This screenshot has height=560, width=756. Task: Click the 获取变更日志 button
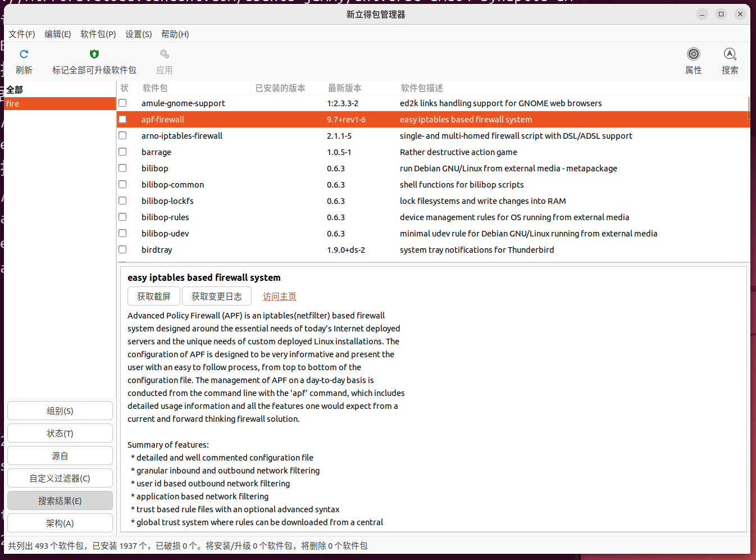click(217, 296)
